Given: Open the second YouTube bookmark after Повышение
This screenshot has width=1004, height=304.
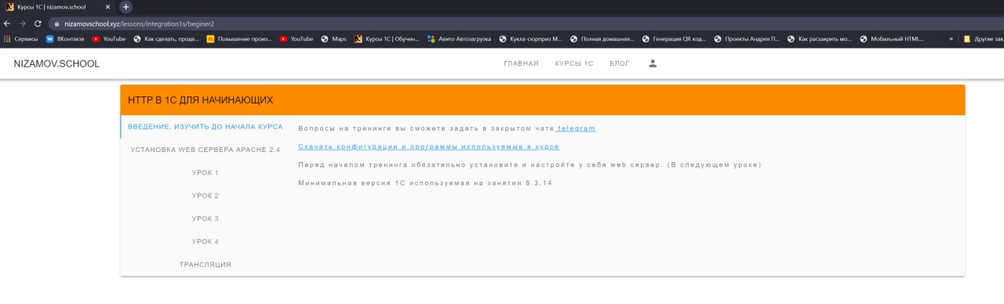Looking at the screenshot, I should [296, 38].
